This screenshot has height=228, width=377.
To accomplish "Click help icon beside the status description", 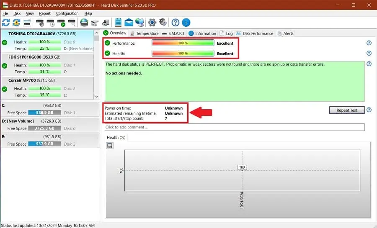I will click(x=369, y=64).
